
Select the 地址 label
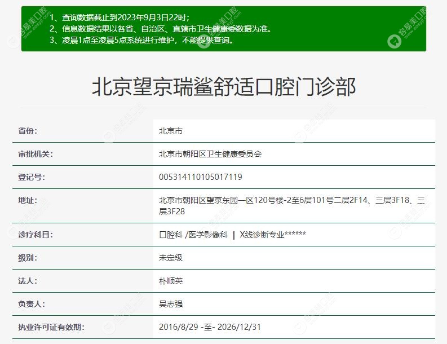pyautogui.click(x=28, y=200)
